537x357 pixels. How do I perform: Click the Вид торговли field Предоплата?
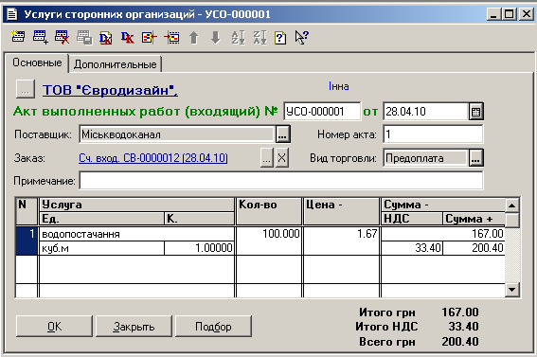[425, 158]
